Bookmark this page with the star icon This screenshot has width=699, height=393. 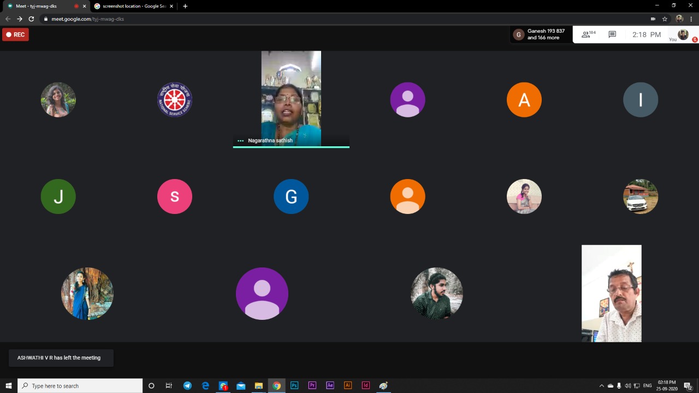665,19
